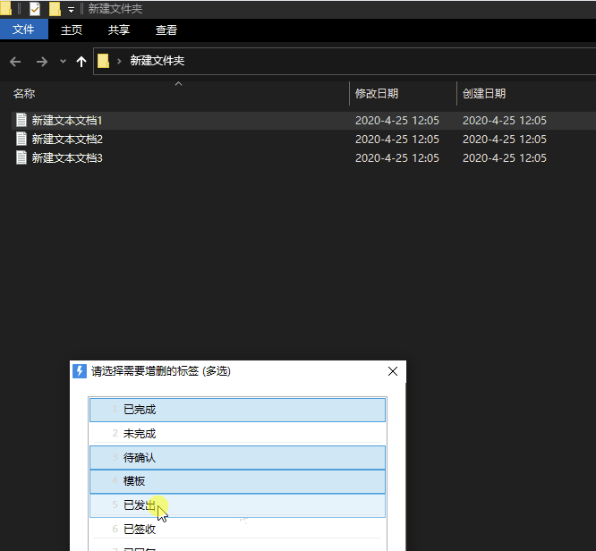
Task: Expand the recent locations dropdown
Action: (x=63, y=61)
